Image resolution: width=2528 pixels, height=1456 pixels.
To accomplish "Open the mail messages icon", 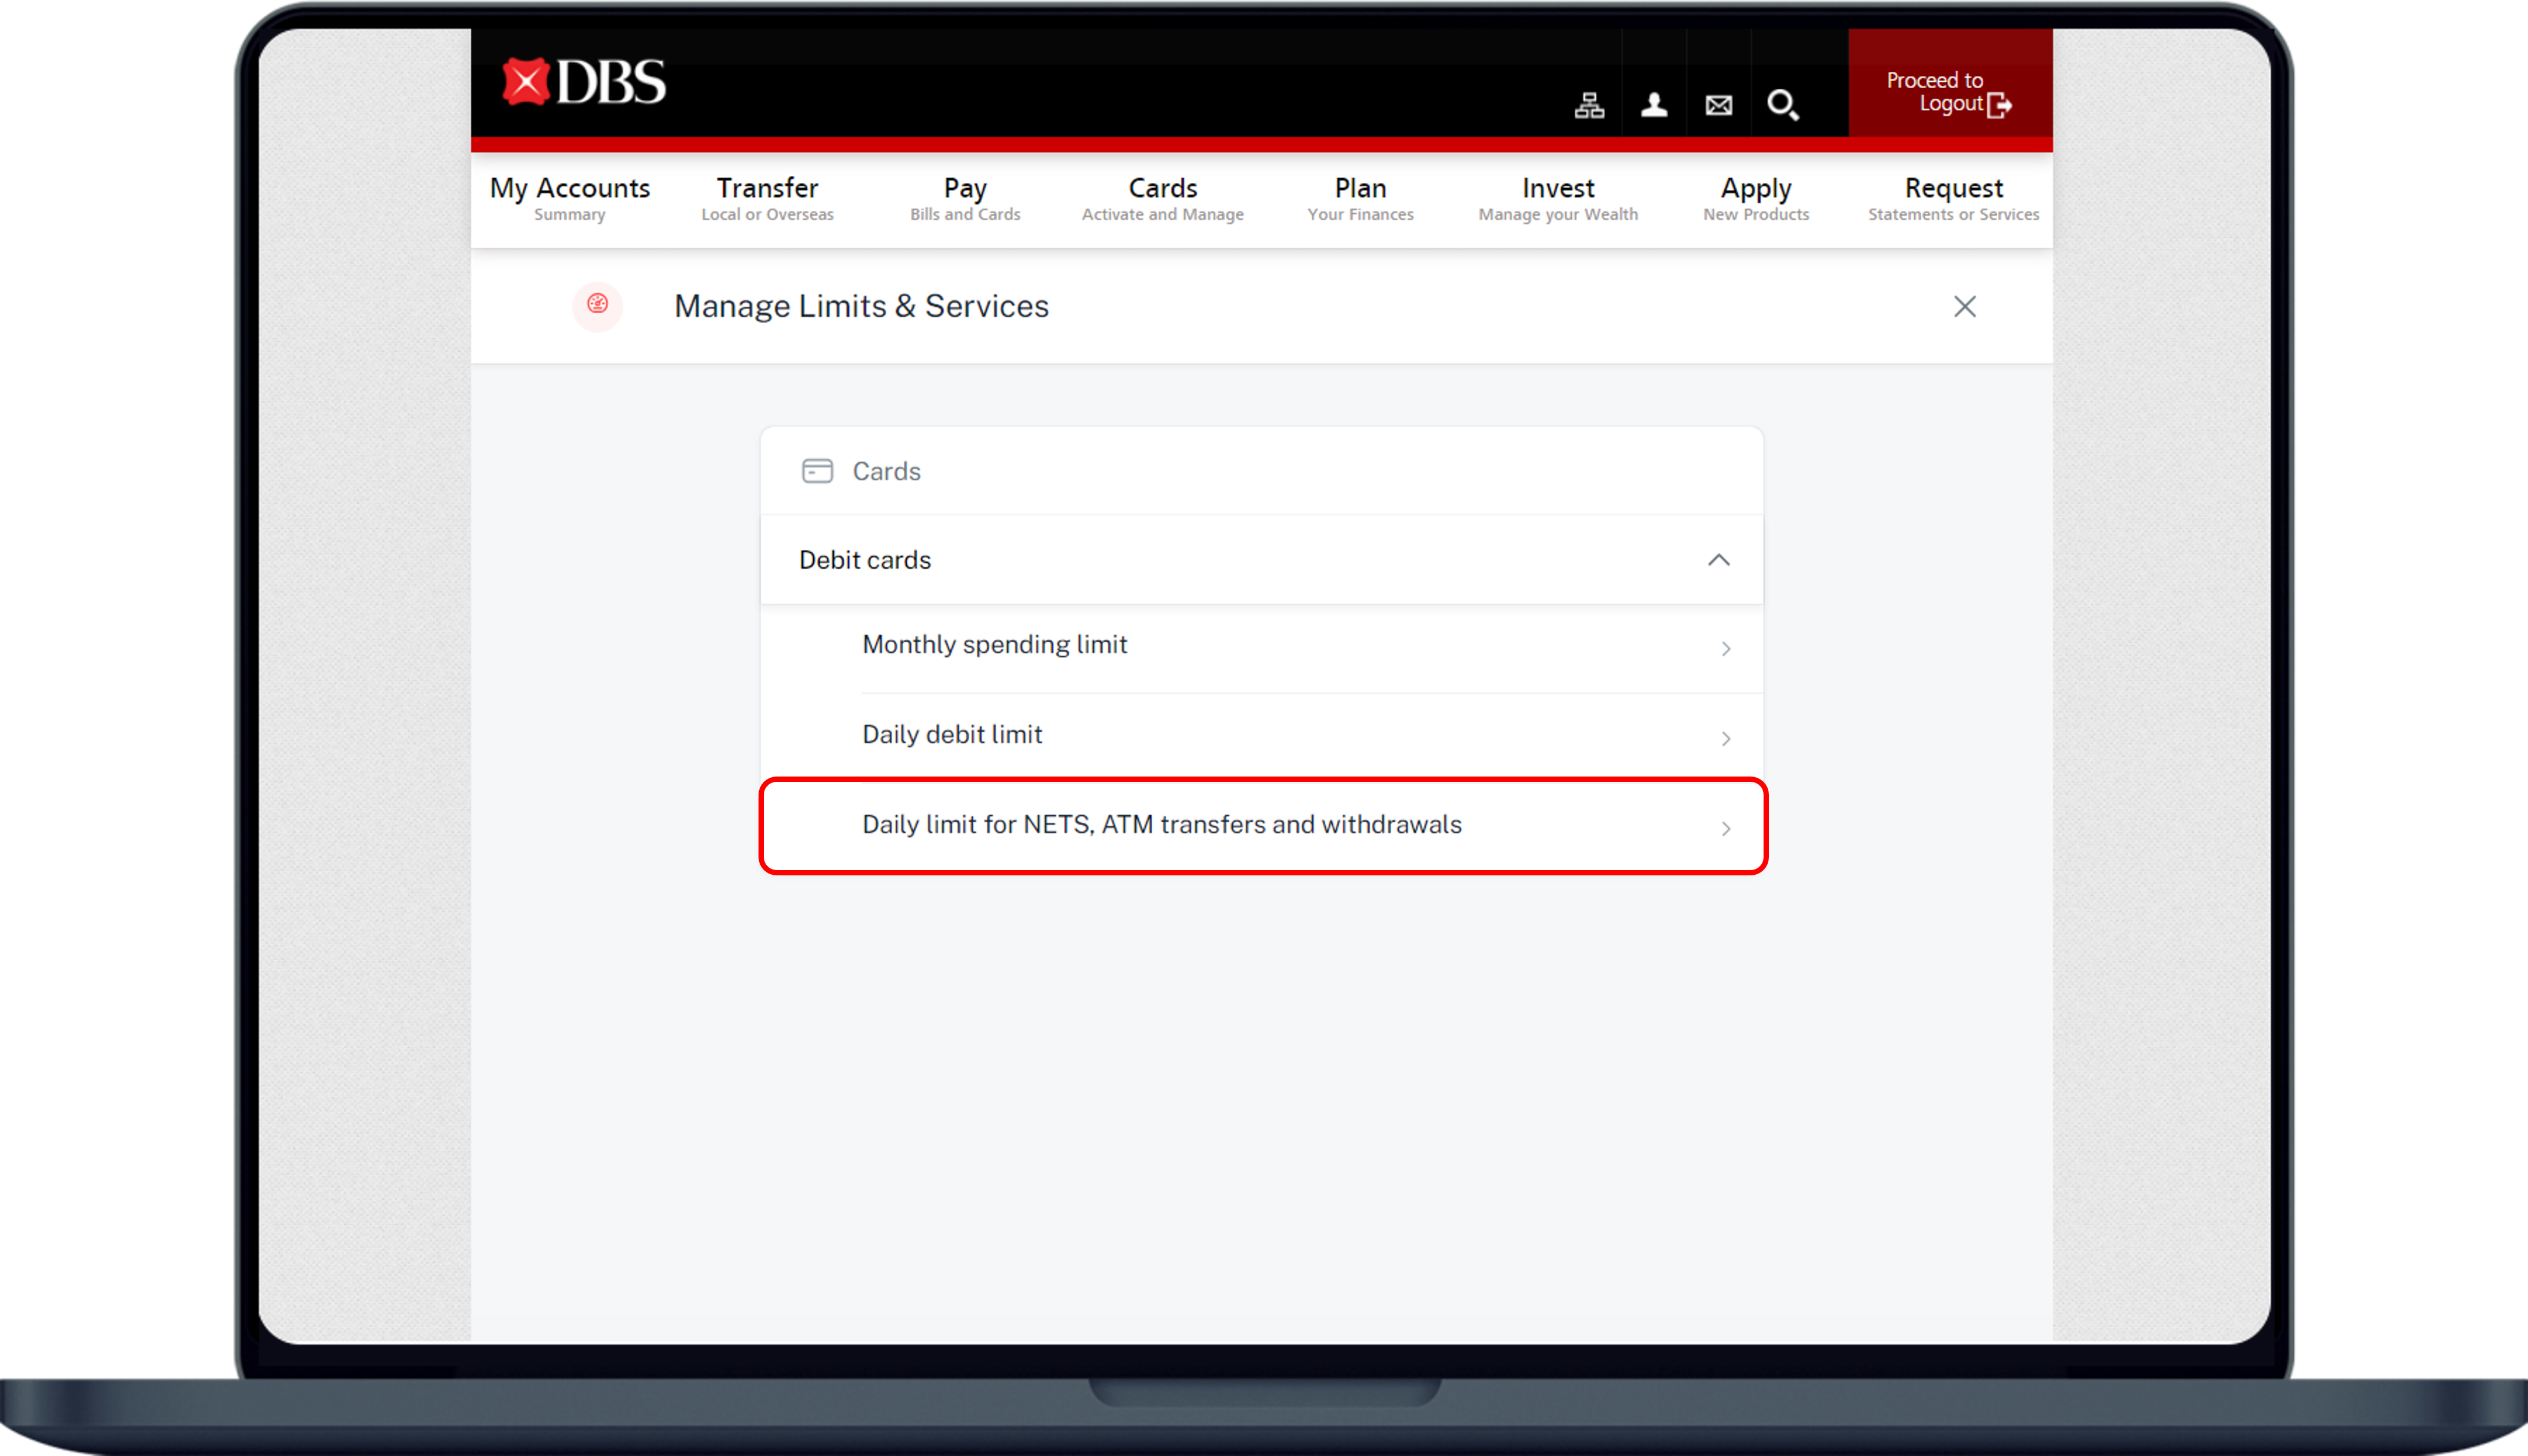I will [1719, 105].
